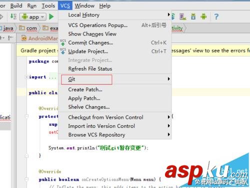
Task: Expand the folded import statements
Action: click(x=26, y=77)
